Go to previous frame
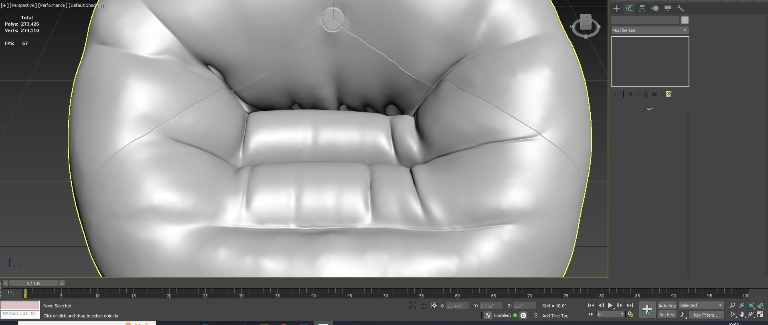 click(601, 305)
